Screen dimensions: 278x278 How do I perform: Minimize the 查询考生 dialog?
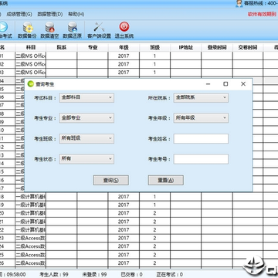tap(208, 84)
